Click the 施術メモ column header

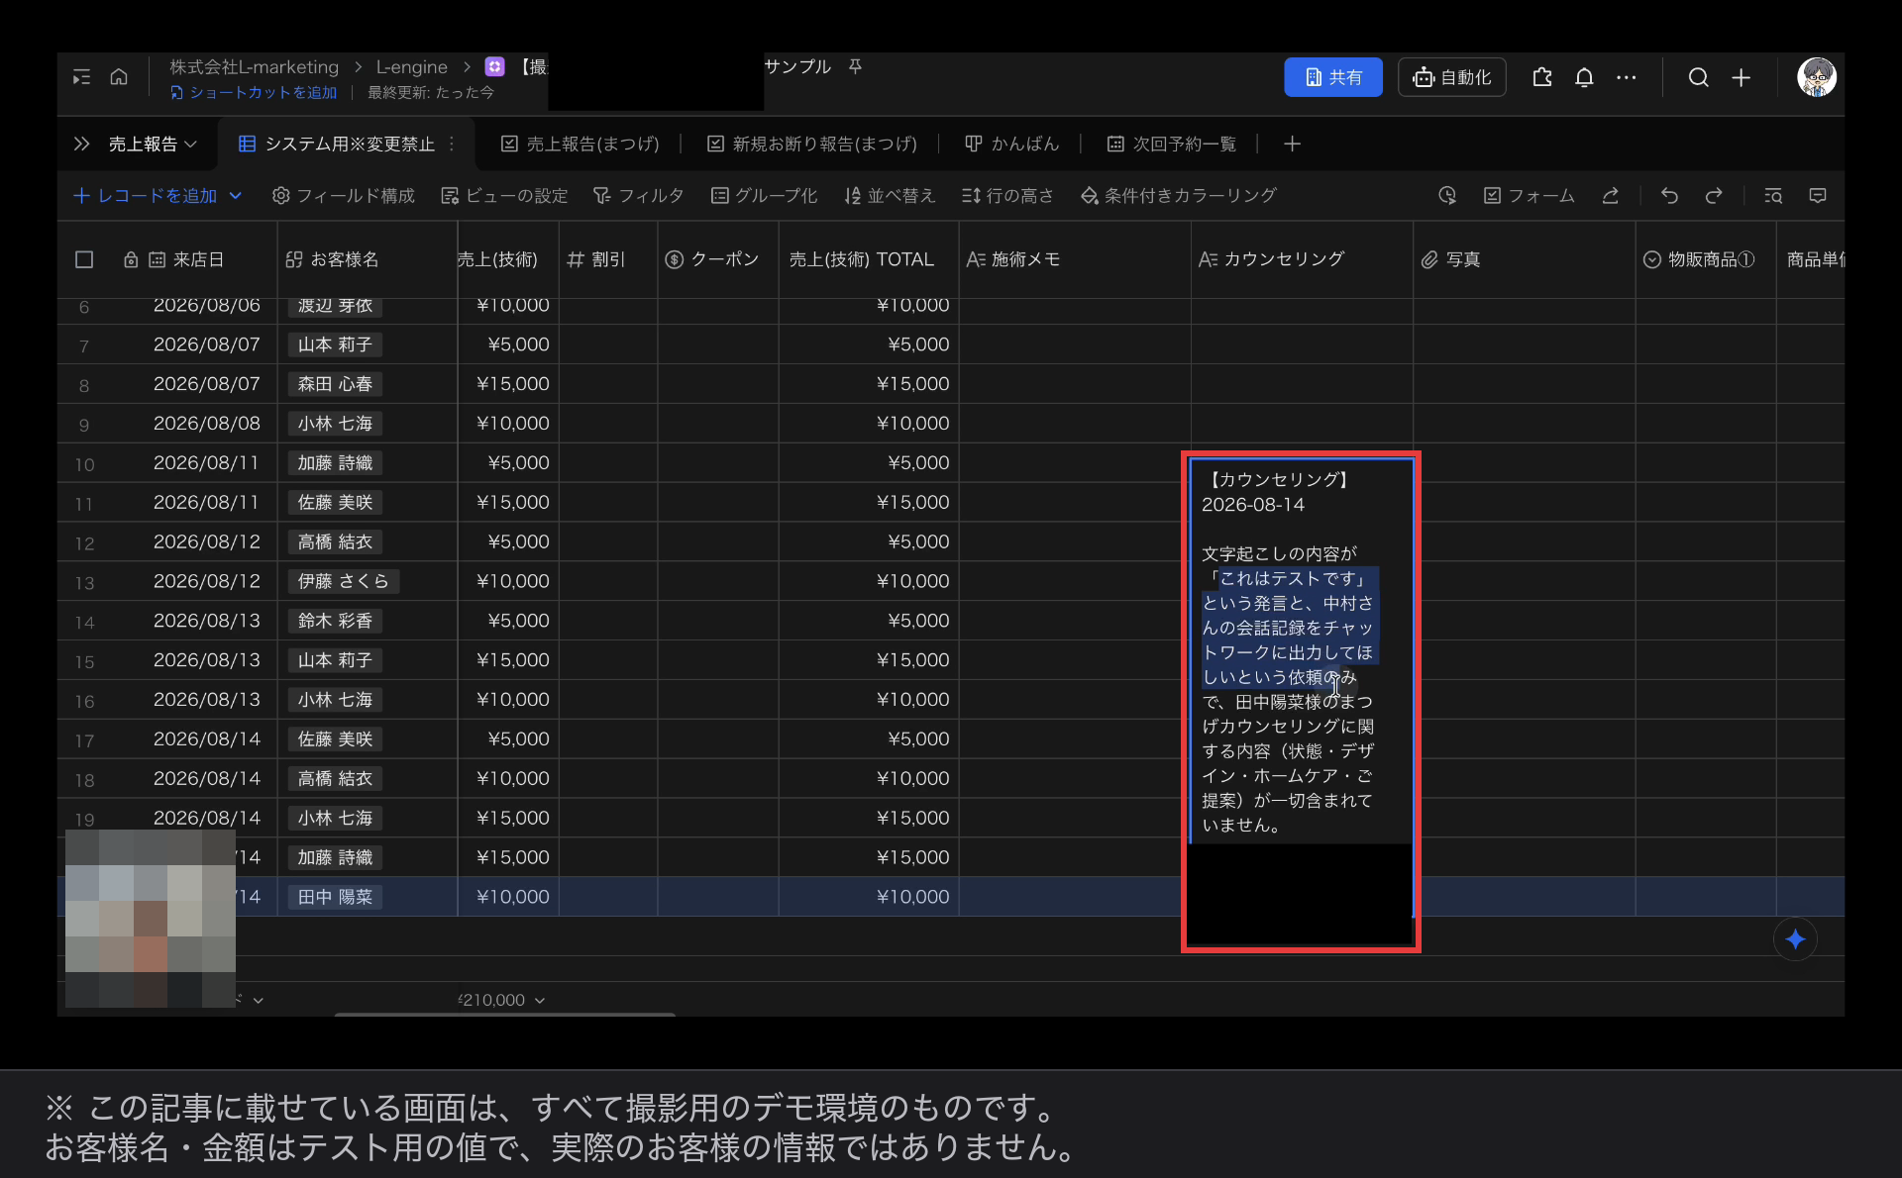[x=1075, y=259]
